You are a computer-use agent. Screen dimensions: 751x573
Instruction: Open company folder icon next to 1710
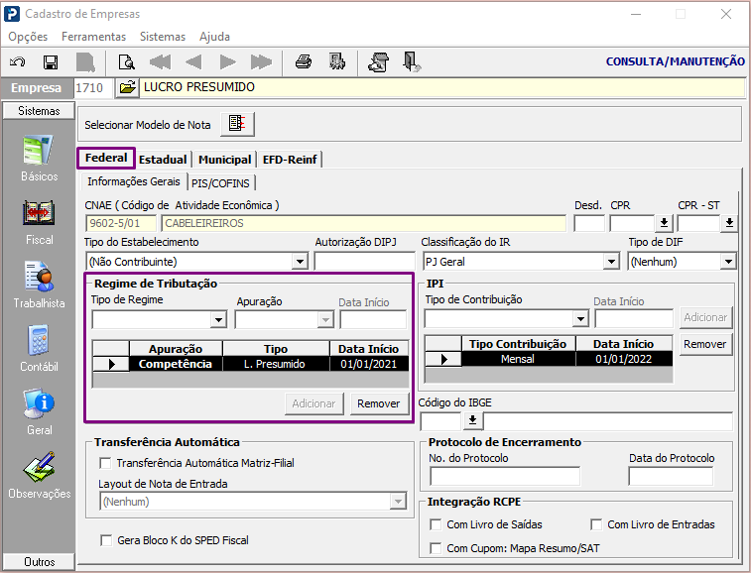(x=127, y=87)
